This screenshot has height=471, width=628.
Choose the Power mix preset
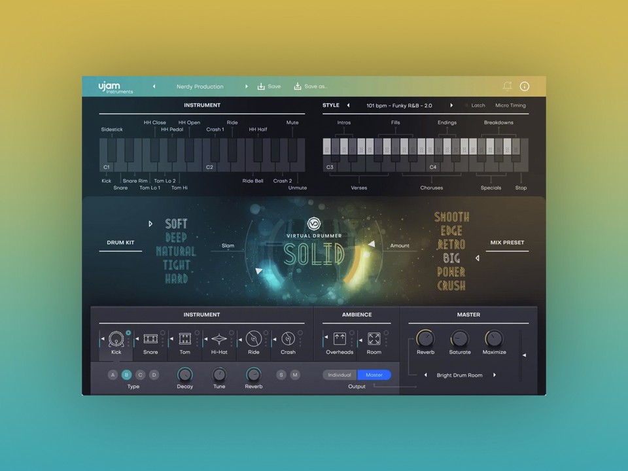pos(452,272)
